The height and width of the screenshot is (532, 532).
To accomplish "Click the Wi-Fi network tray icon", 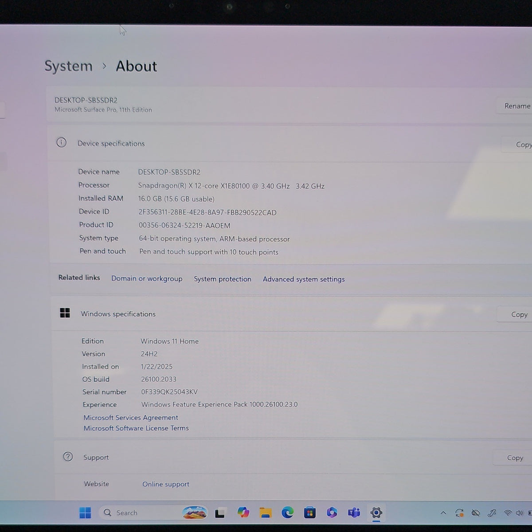I will [x=508, y=513].
